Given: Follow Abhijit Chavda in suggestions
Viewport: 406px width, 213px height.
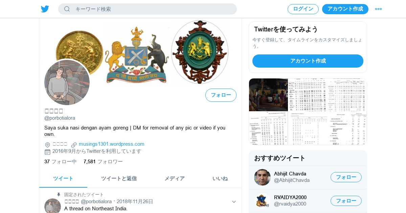Looking at the screenshot, I should click(346, 177).
